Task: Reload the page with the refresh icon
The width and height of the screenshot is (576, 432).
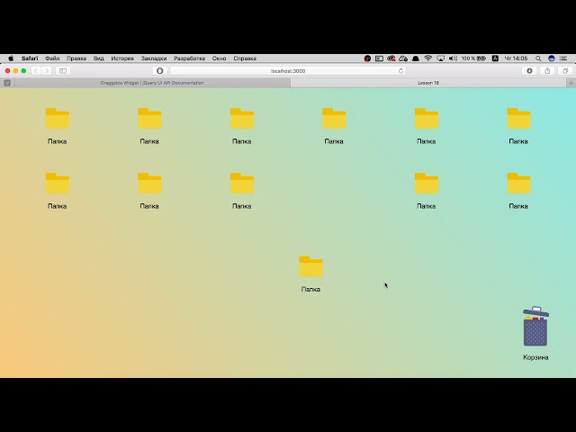Action: coord(400,71)
